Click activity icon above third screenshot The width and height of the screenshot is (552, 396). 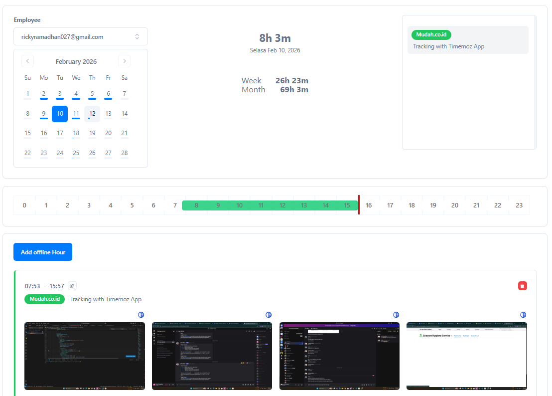(x=396, y=315)
